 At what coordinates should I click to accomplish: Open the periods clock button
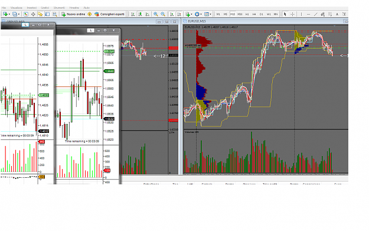(x=197, y=14)
